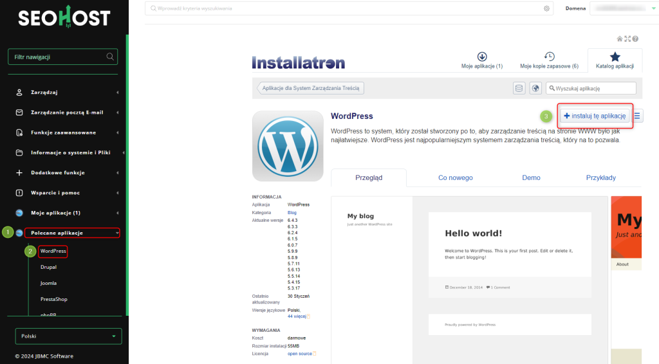Screen dimensions: 659x364
Task: Open Katalog aplikacji star tab
Action: click(615, 60)
